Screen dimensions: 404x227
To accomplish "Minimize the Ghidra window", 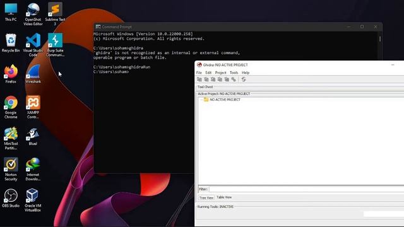I will click(x=393, y=65).
